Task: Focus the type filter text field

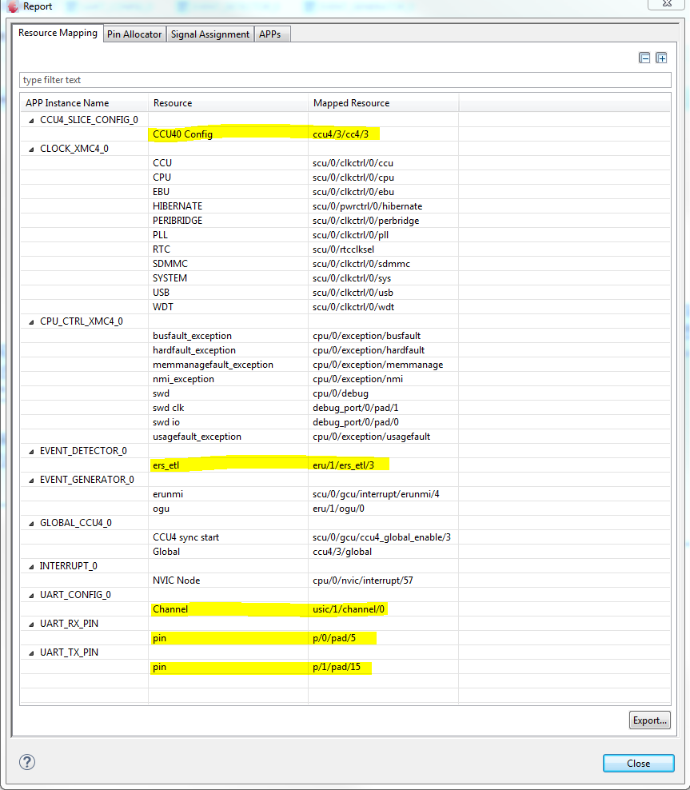Action: 345,80
